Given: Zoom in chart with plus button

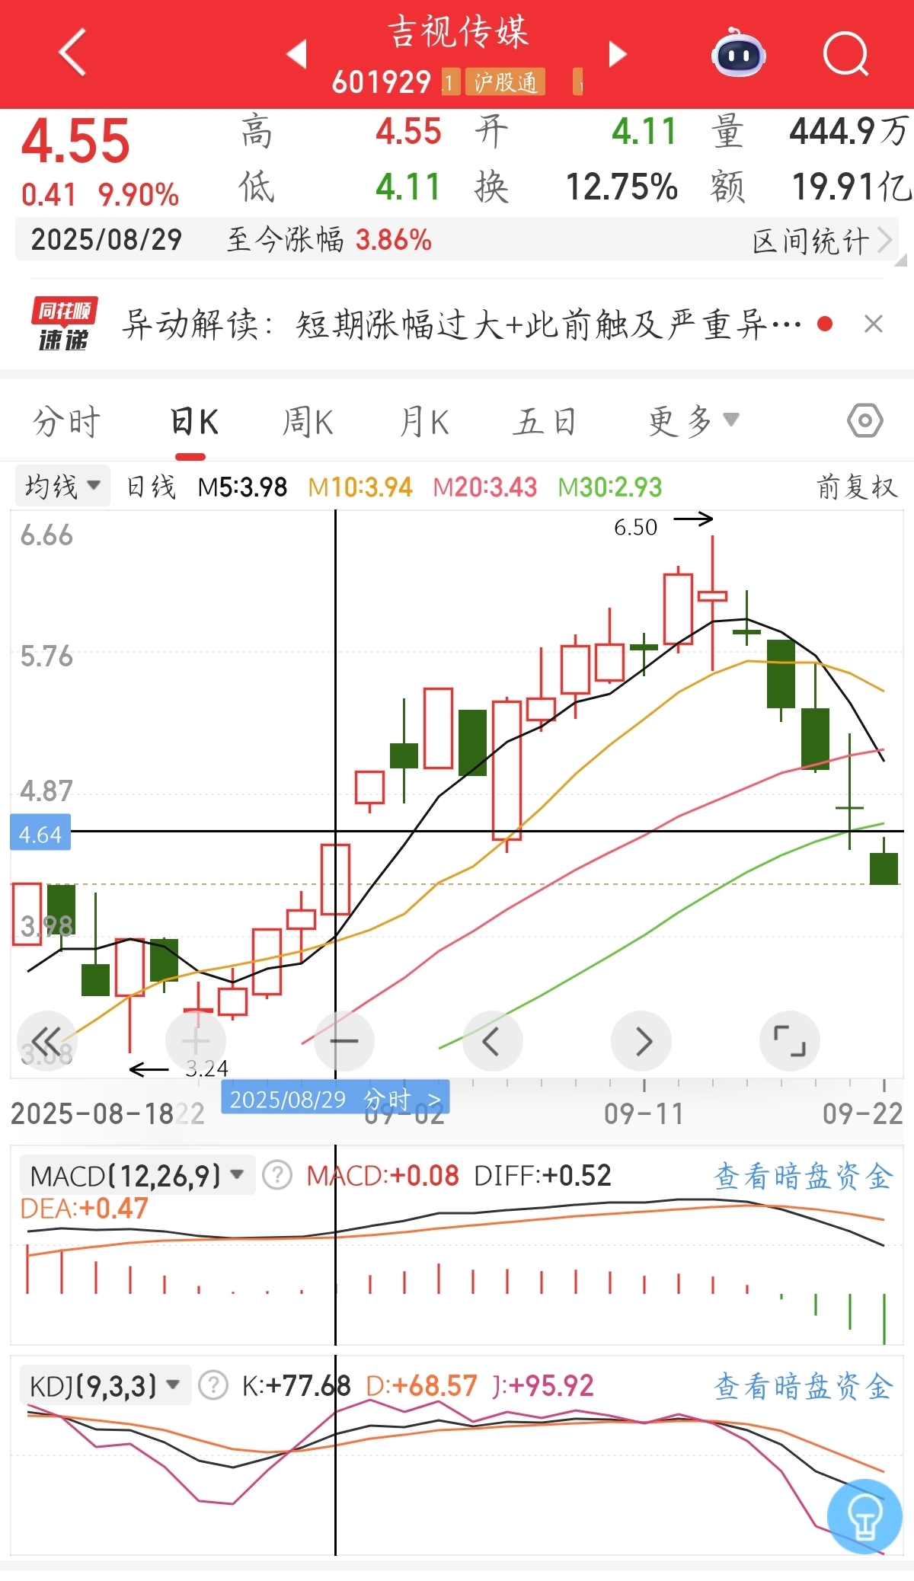Looking at the screenshot, I should [196, 1040].
